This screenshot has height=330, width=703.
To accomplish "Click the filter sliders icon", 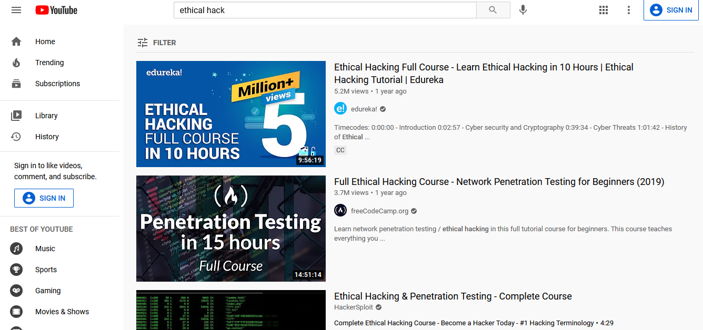I will point(142,43).
